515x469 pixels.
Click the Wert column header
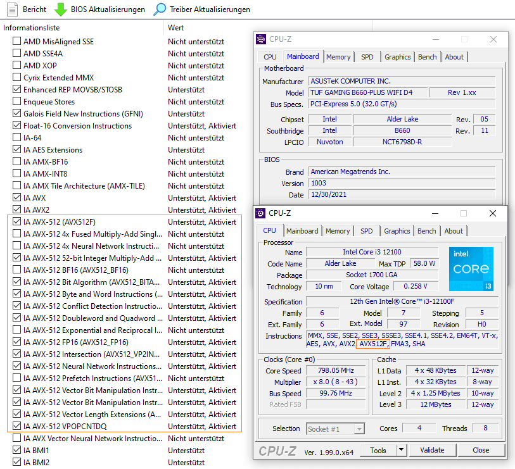click(175, 28)
